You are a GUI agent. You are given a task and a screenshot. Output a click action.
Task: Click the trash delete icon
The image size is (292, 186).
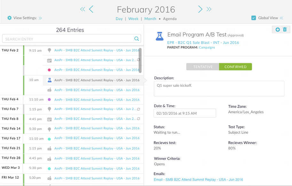pos(285,29)
